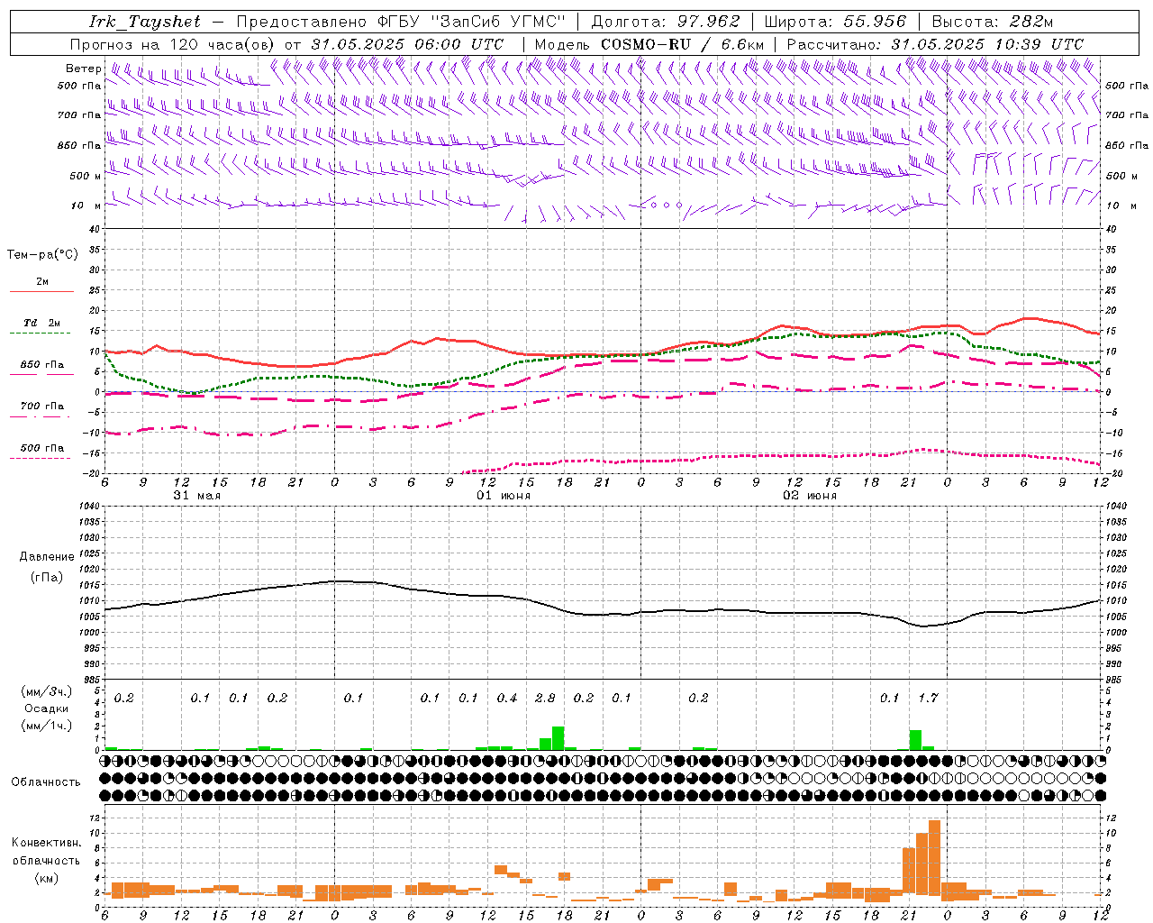Click the "500 м" wind level label on left
Image resolution: width=1153 pixels, height=923 pixels.
86,176
